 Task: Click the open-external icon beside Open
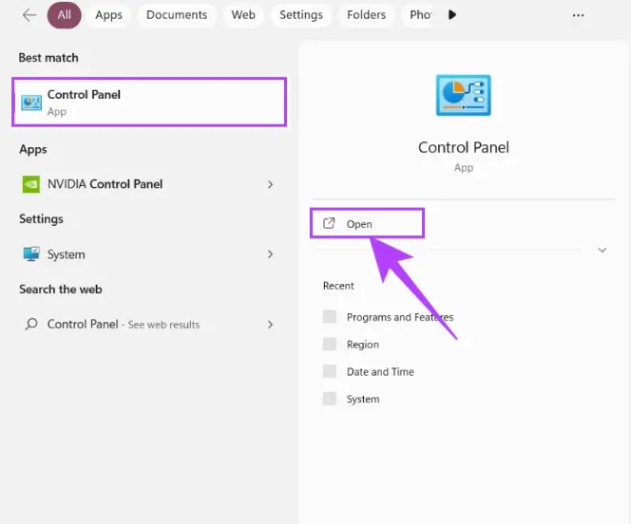click(x=329, y=223)
